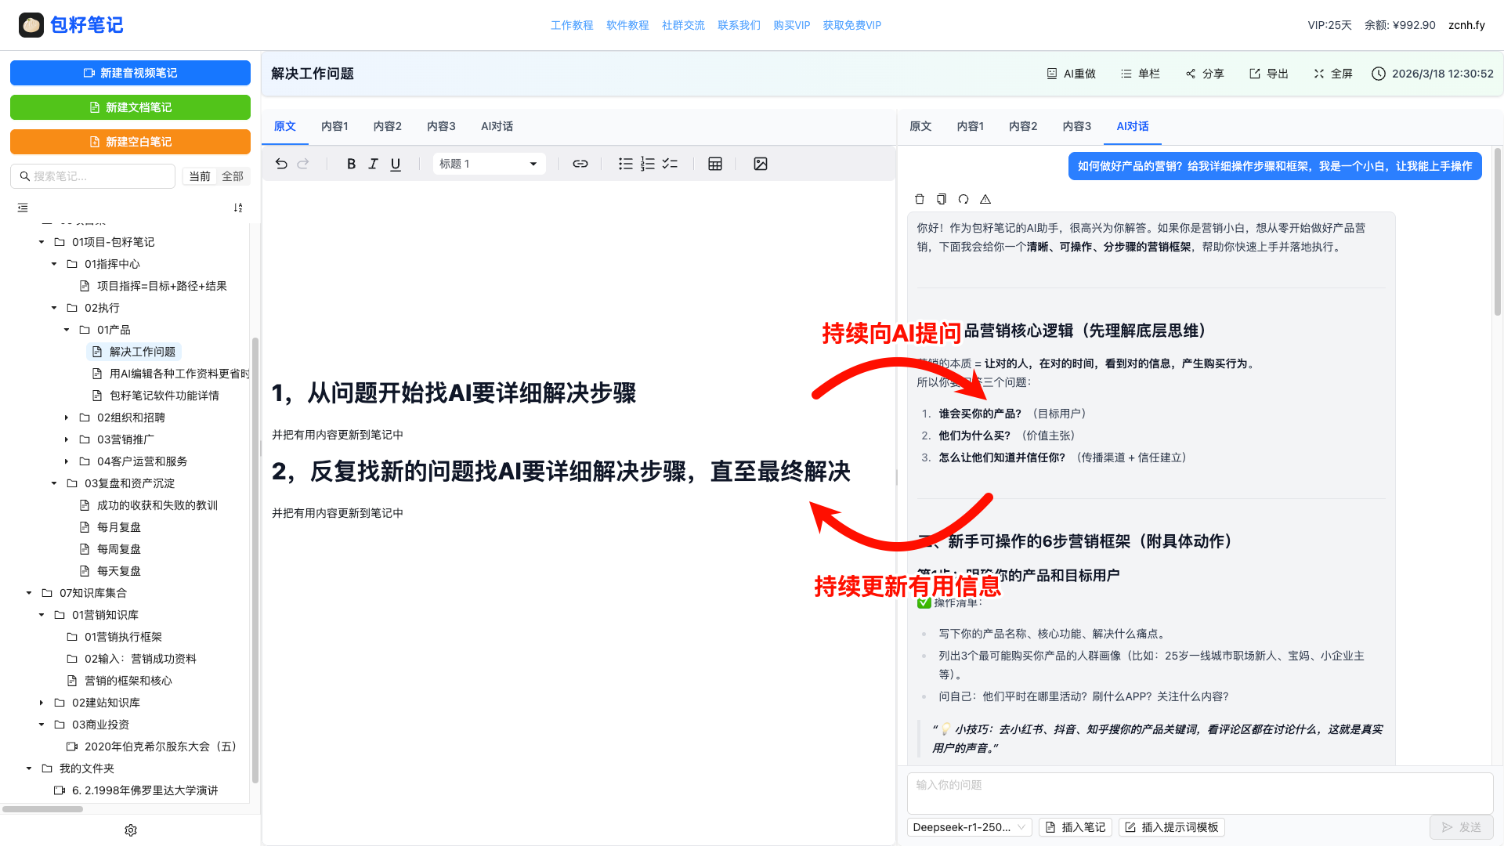Toggle italic formatting in editor toolbar
The image size is (1504, 846).
373,164
